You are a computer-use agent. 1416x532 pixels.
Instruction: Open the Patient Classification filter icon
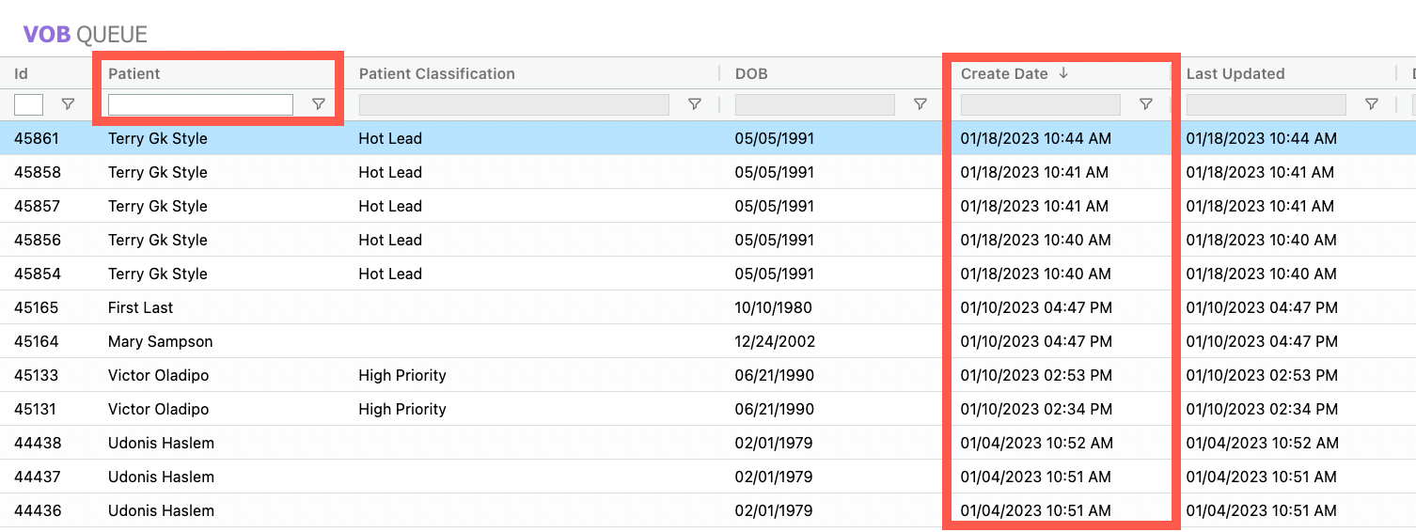pyautogui.click(x=695, y=104)
